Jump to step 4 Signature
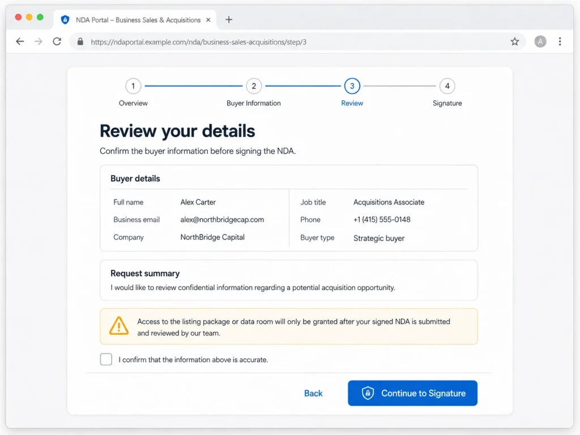Image resolution: width=580 pixels, height=435 pixels. 447,86
